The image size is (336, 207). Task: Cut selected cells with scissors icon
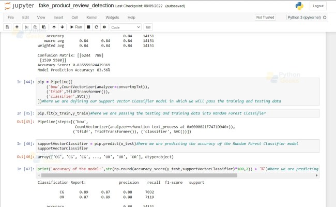[x=26, y=27]
